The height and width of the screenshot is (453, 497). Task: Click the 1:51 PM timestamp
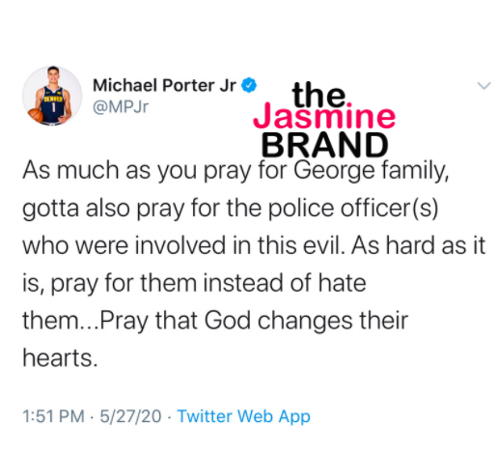(x=53, y=416)
